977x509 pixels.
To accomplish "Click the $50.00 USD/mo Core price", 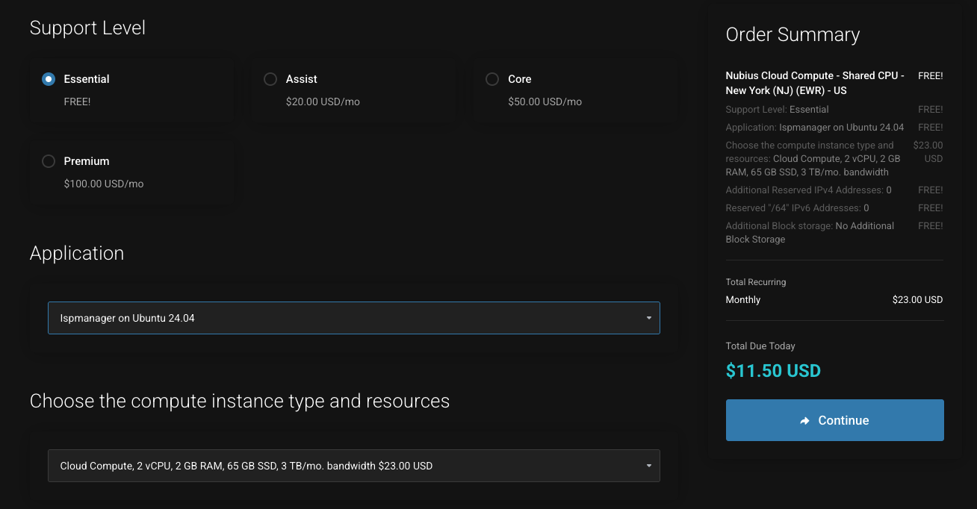I will click(x=545, y=102).
